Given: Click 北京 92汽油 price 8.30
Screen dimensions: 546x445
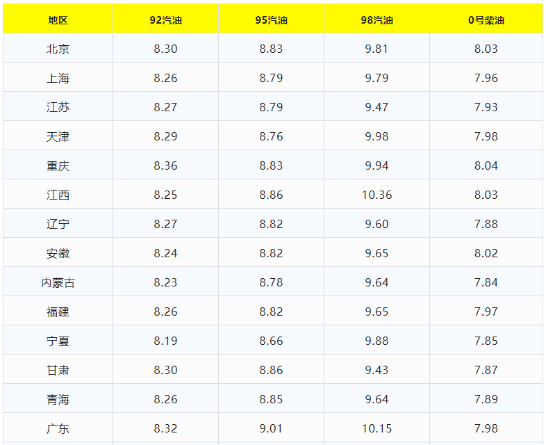Looking at the screenshot, I should (x=166, y=49).
